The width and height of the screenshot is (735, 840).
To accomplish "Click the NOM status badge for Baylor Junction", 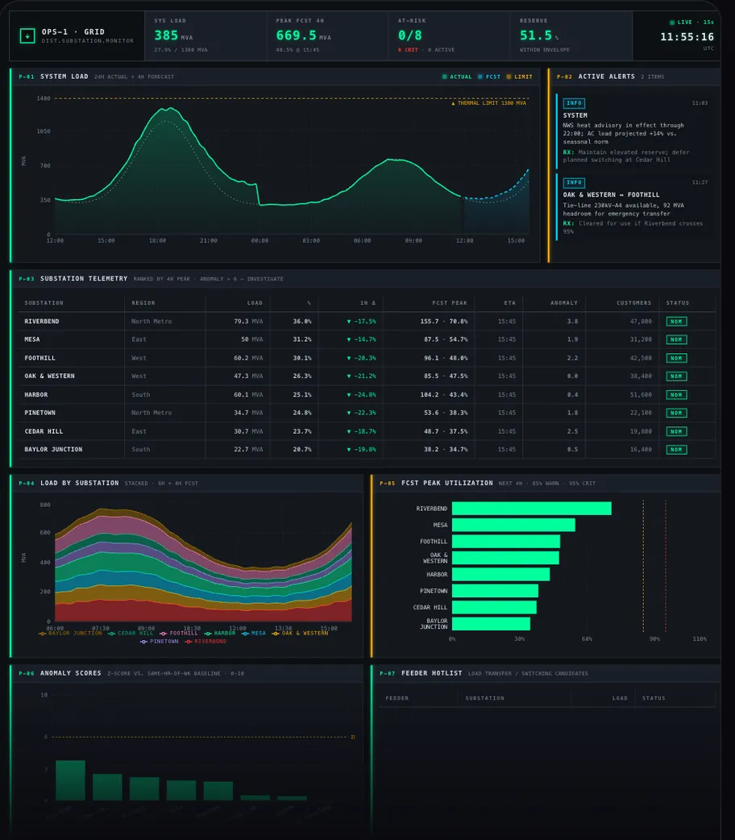I will 677,450.
